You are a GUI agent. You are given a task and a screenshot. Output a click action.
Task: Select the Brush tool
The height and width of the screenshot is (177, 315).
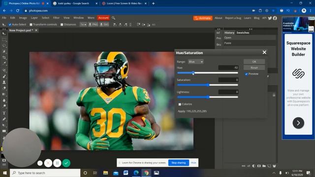[4, 76]
